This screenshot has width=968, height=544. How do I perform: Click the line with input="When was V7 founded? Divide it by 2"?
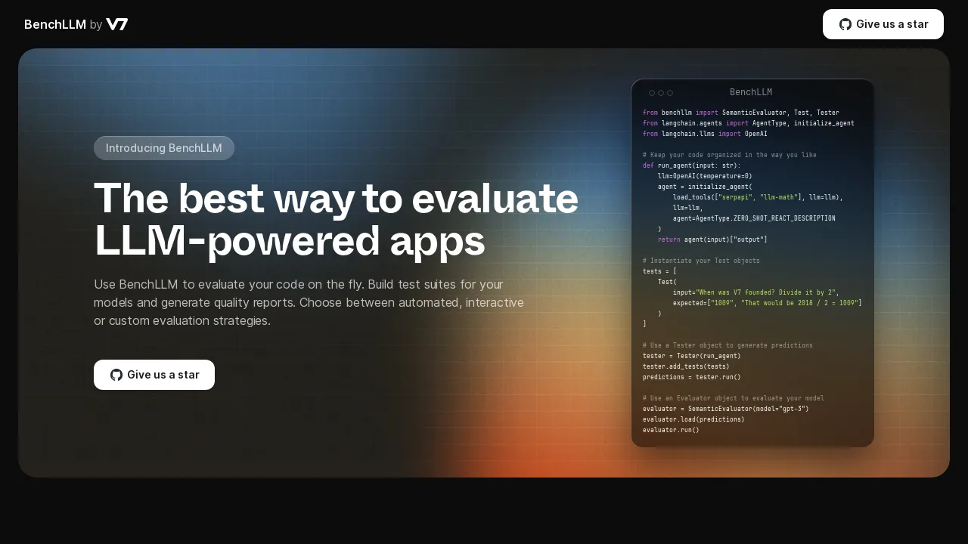[756, 292]
